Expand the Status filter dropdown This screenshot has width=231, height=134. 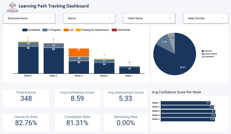point(89,18)
